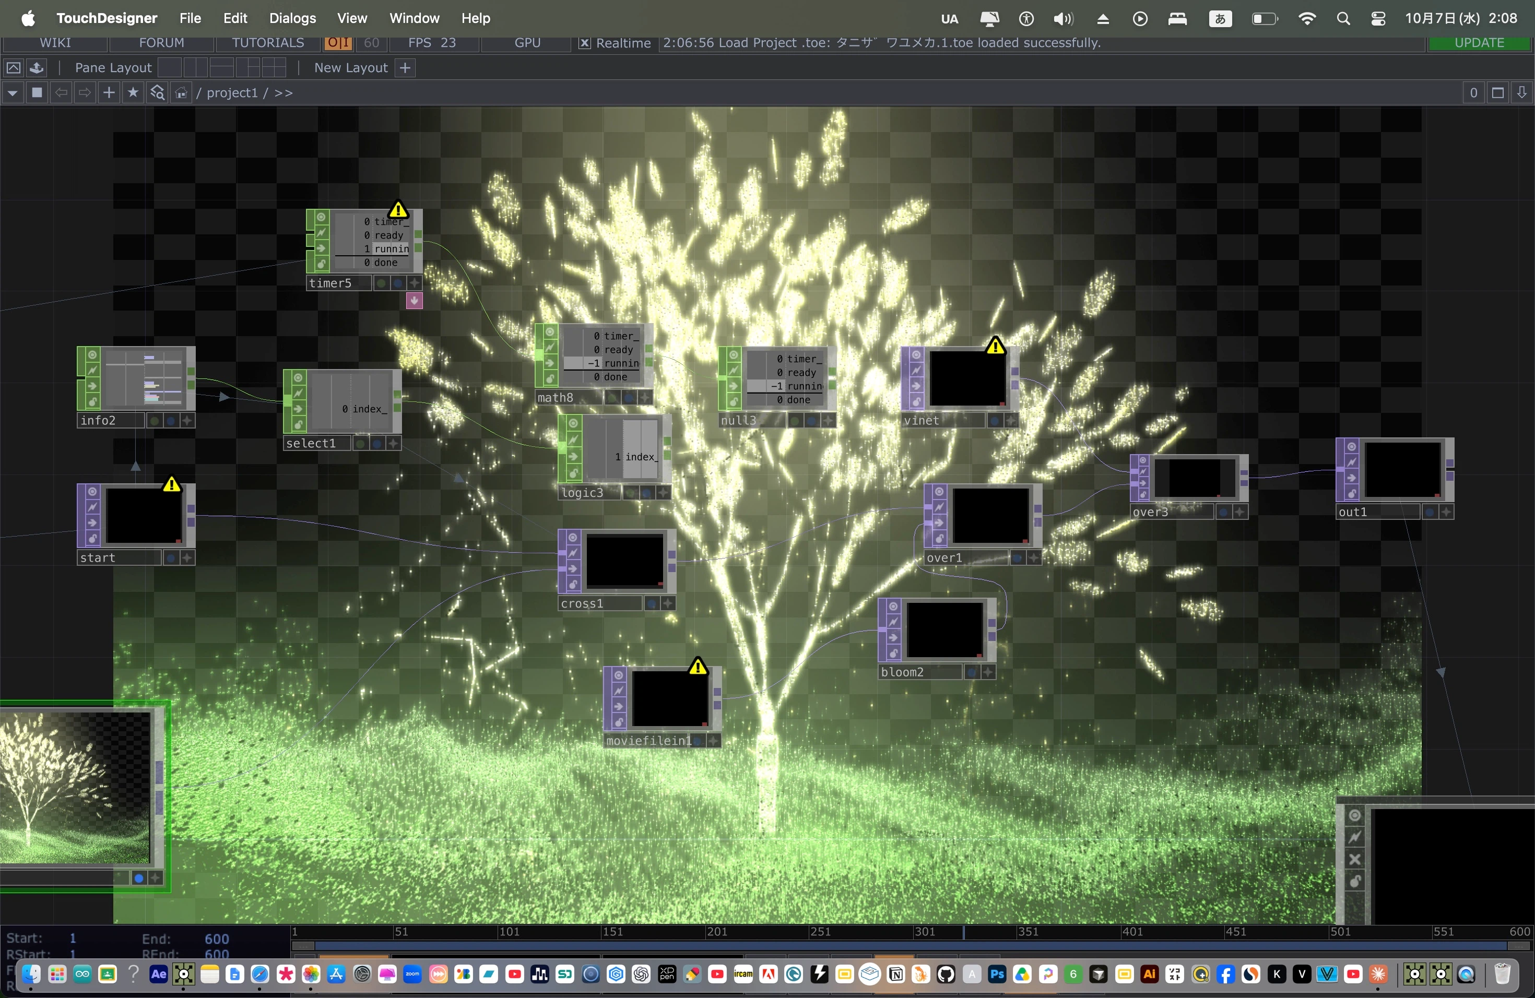Image resolution: width=1535 pixels, height=998 pixels.
Task: Jump to home network icon
Action: pos(181,93)
